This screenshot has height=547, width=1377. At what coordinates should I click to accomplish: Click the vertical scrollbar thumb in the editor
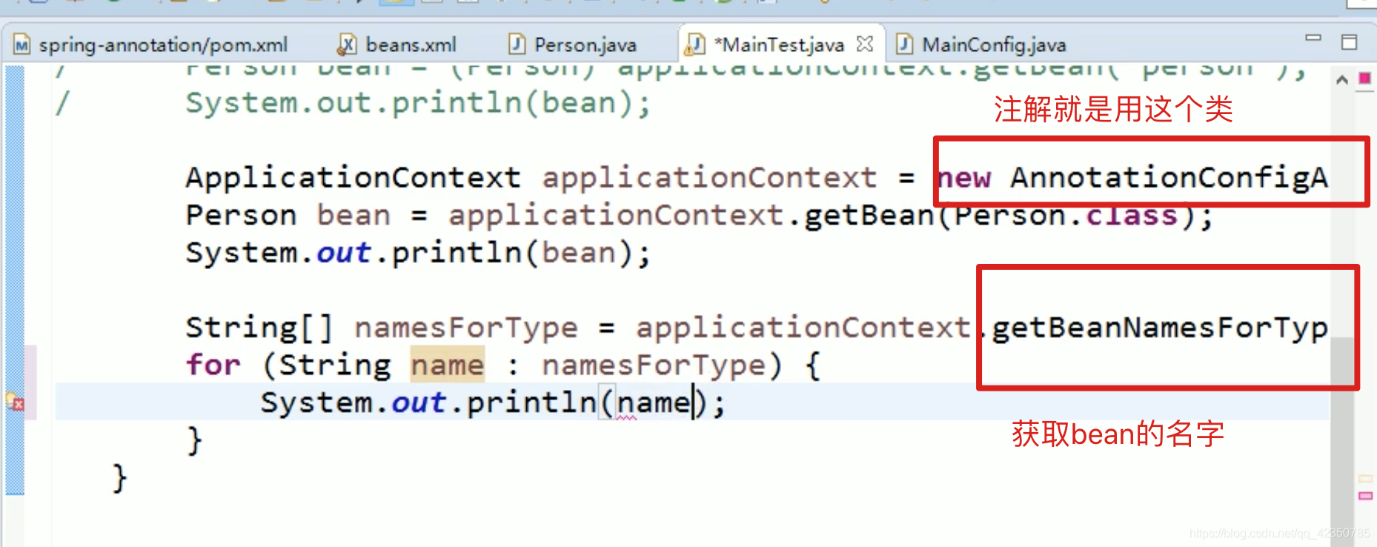click(1342, 441)
